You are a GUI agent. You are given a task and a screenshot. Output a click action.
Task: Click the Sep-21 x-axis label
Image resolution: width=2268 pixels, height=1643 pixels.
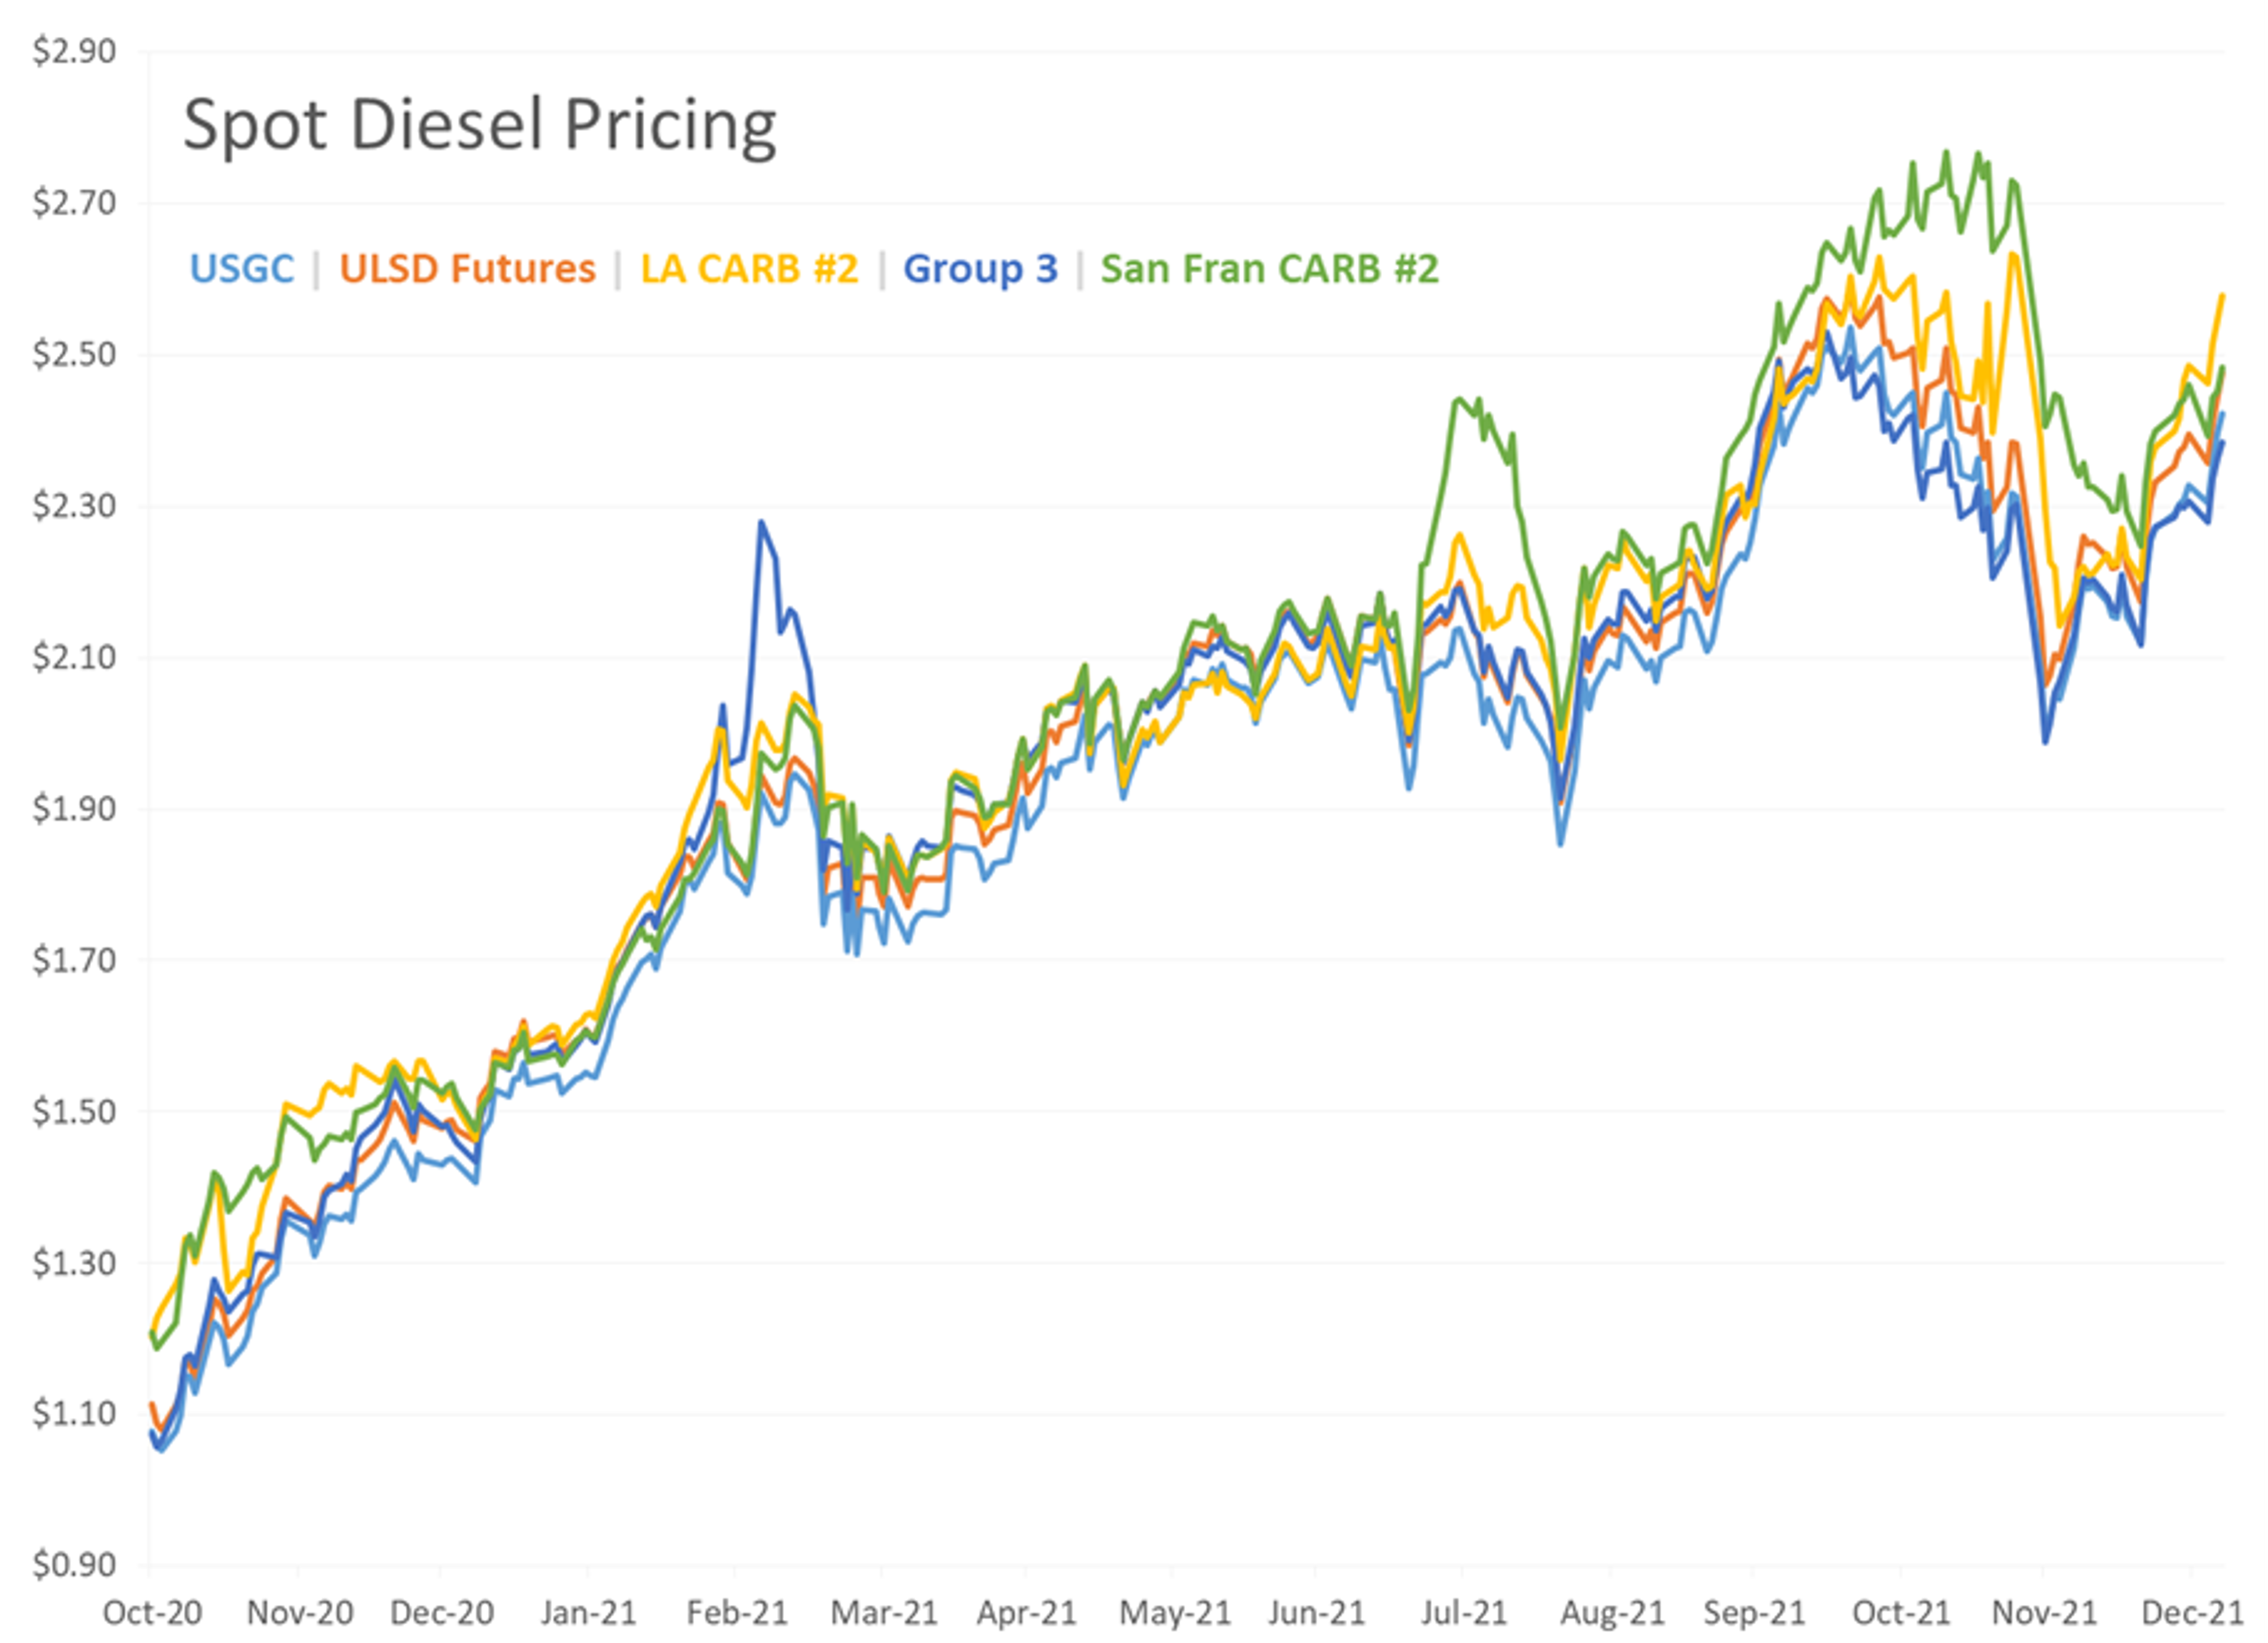1755,1612
